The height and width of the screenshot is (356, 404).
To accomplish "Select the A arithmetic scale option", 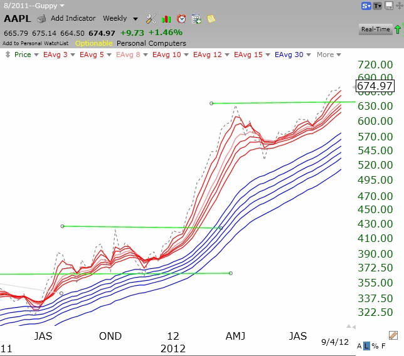I will tap(359, 346).
